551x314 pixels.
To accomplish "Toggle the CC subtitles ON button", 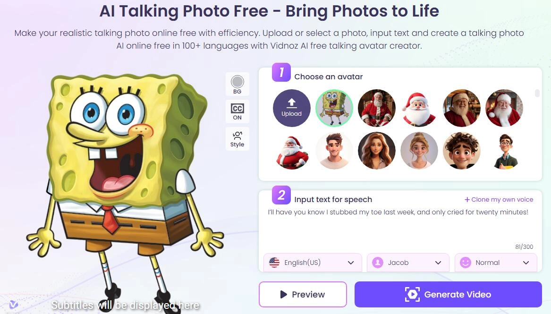I will (237, 112).
